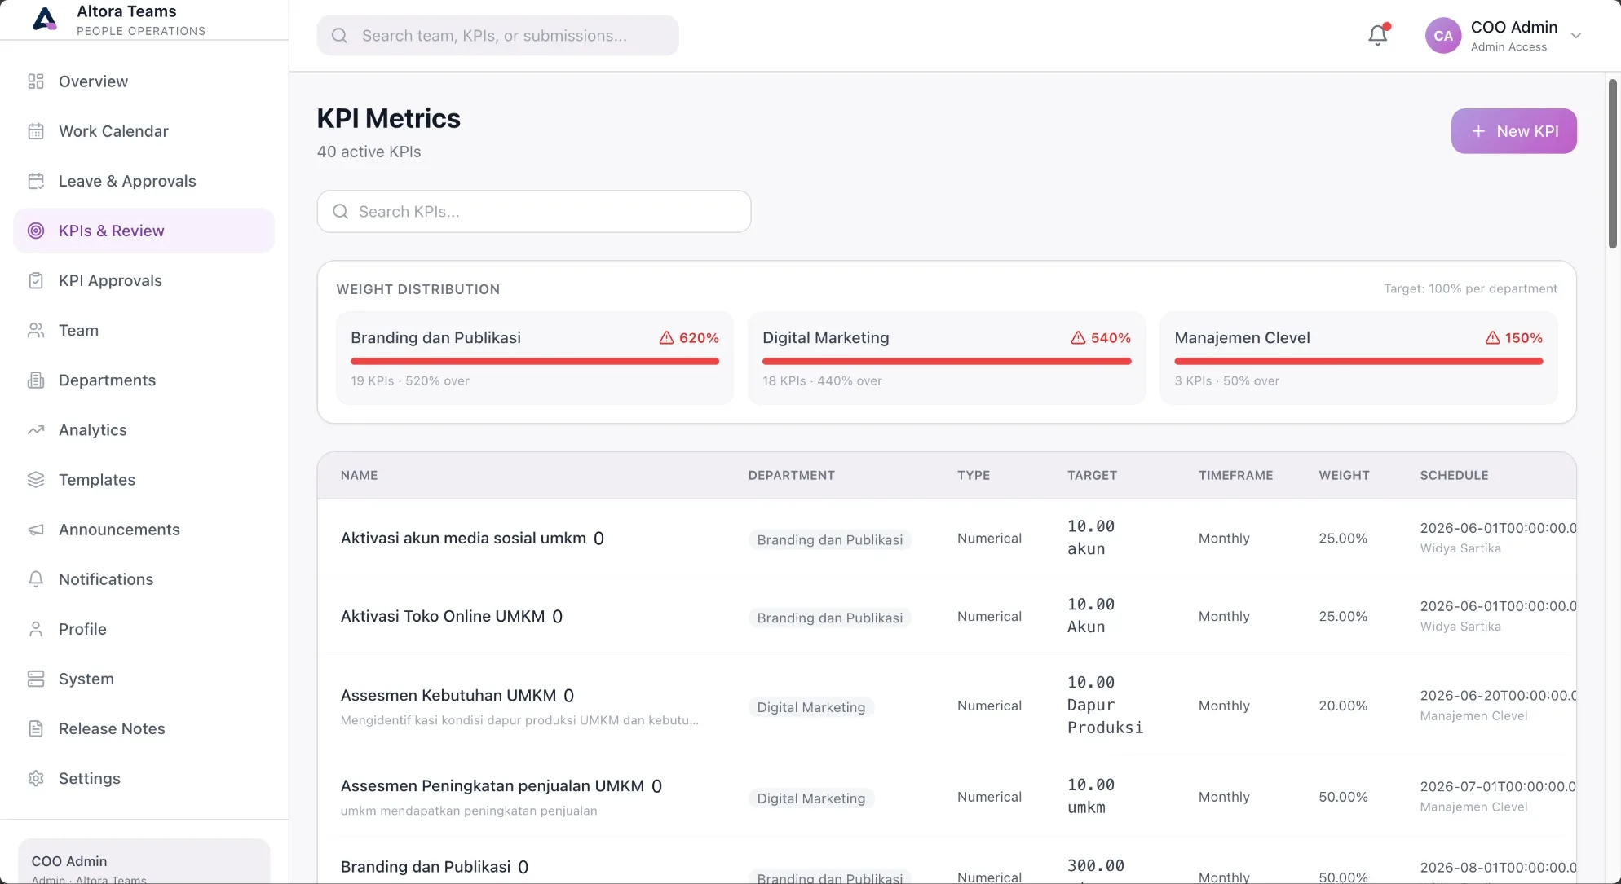Viewport: 1621px width, 884px height.
Task: Click the Work Calendar icon
Action: pyautogui.click(x=36, y=131)
